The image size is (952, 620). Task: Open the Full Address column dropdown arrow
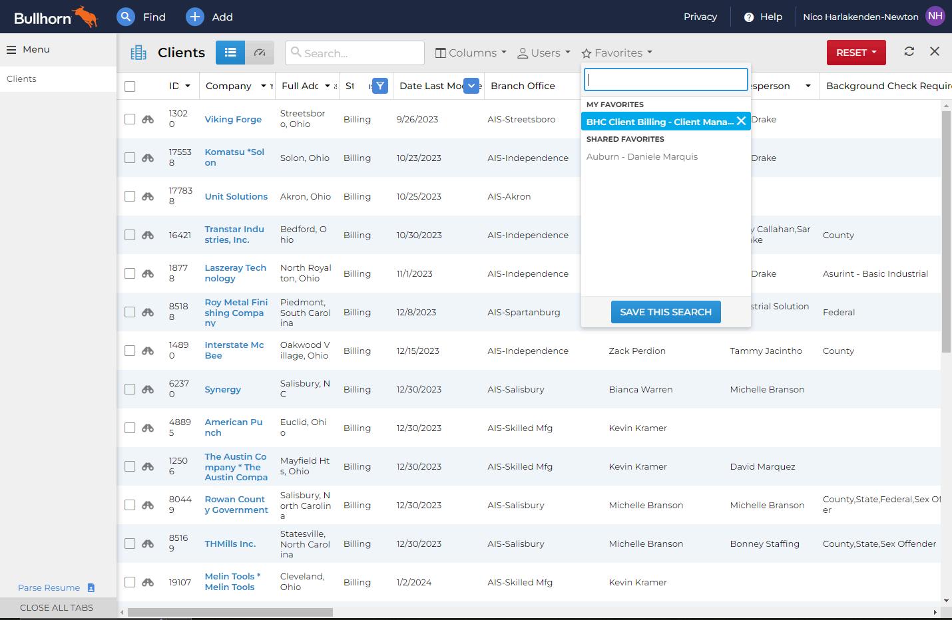[x=328, y=86]
